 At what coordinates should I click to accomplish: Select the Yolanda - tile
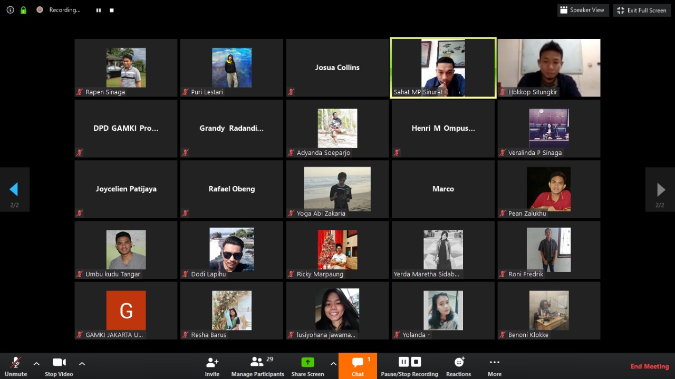(x=443, y=310)
